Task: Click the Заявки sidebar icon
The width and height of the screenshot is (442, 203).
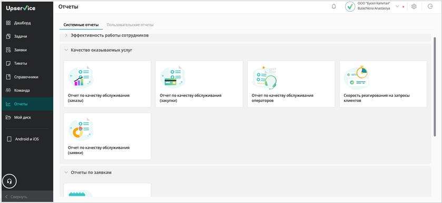Action: coord(8,50)
